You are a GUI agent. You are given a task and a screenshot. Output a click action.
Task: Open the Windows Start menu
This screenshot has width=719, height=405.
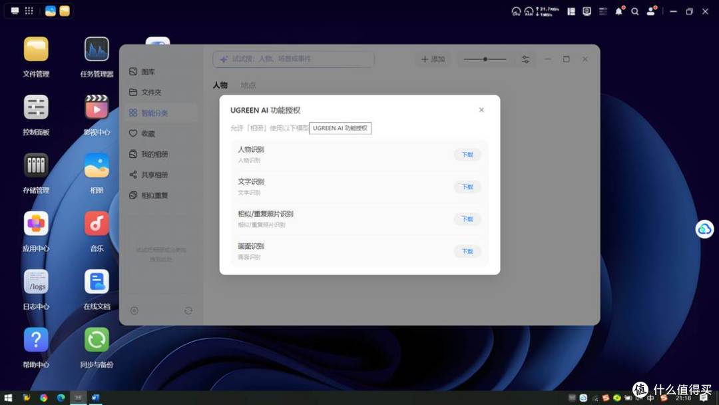click(8, 398)
